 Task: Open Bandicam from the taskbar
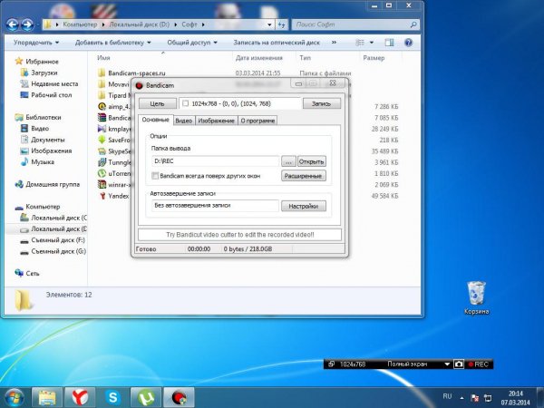click(179, 398)
